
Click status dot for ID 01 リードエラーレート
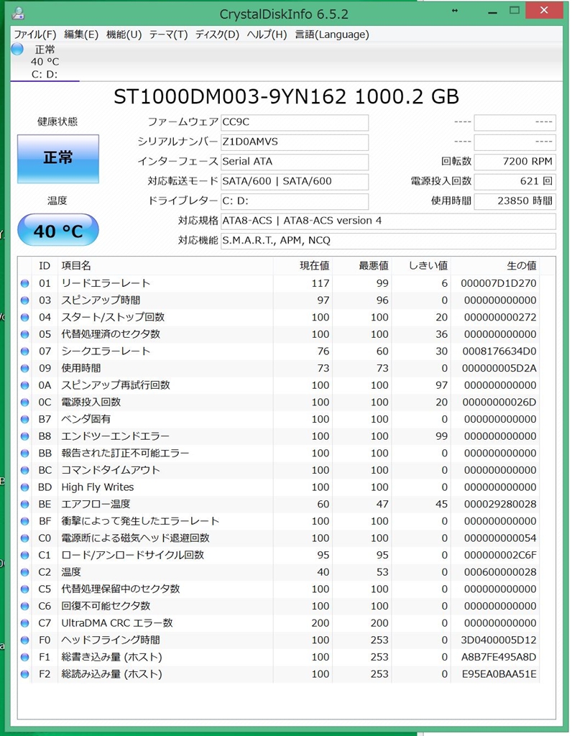[25, 283]
